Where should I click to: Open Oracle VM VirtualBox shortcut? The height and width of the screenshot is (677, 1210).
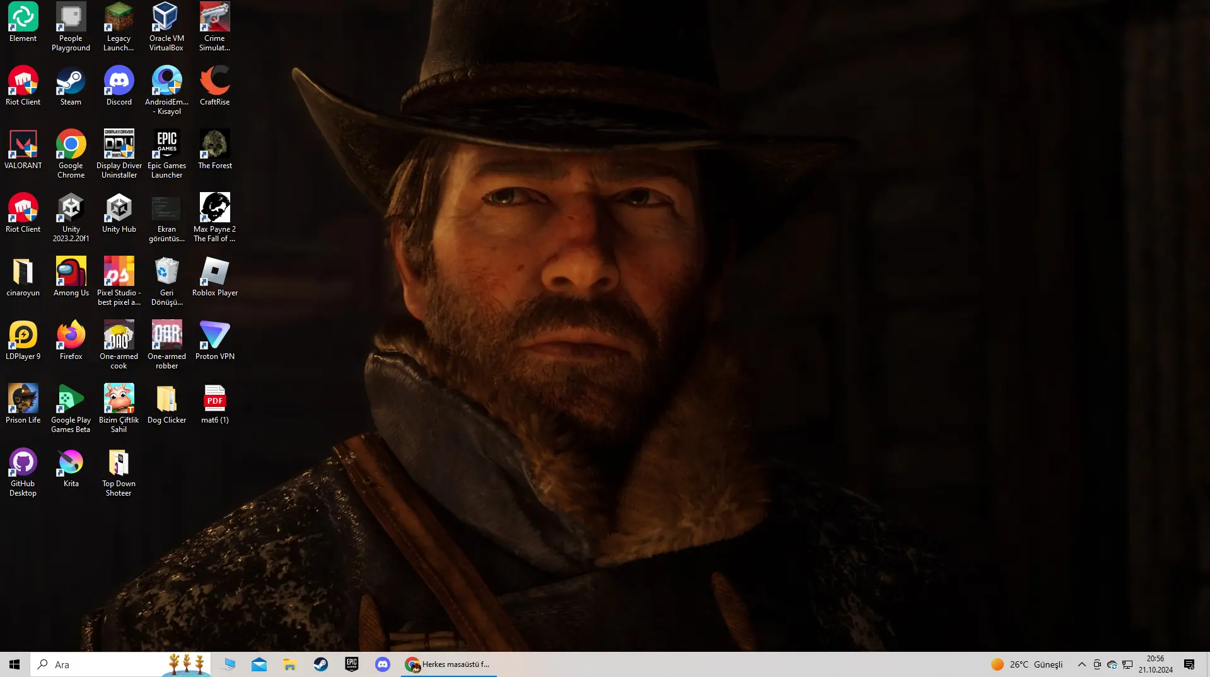166,27
